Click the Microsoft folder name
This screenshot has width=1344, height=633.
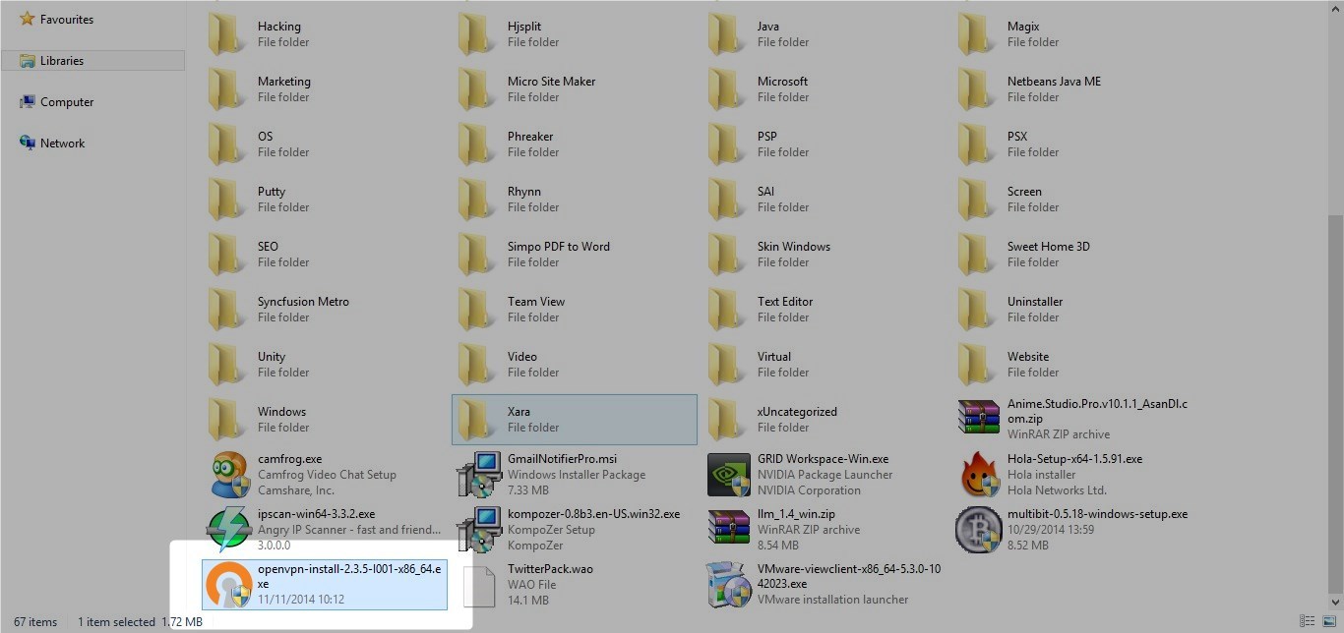point(782,82)
